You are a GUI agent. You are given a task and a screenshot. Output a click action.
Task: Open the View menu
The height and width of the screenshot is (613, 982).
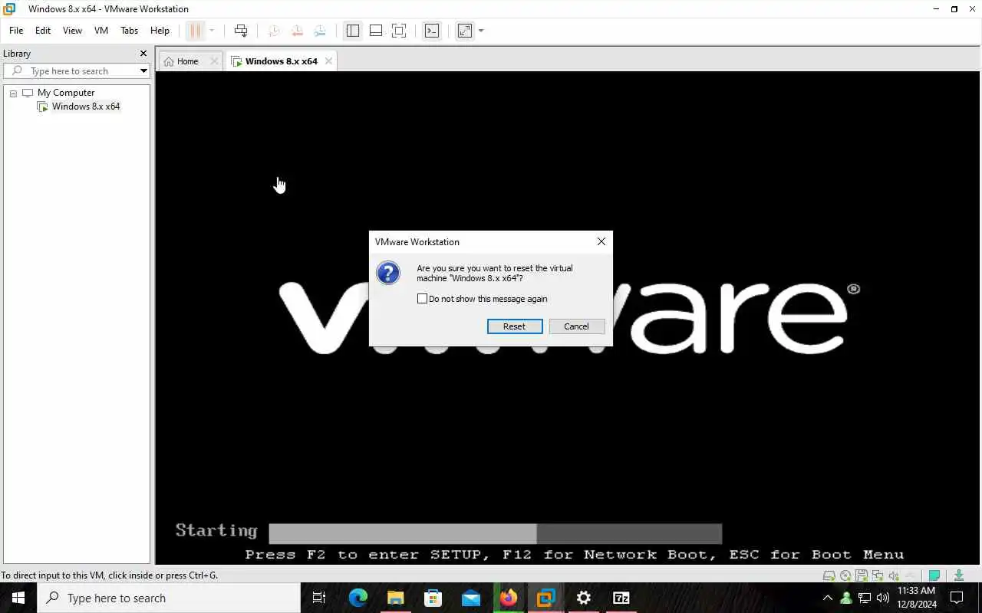pyautogui.click(x=72, y=31)
